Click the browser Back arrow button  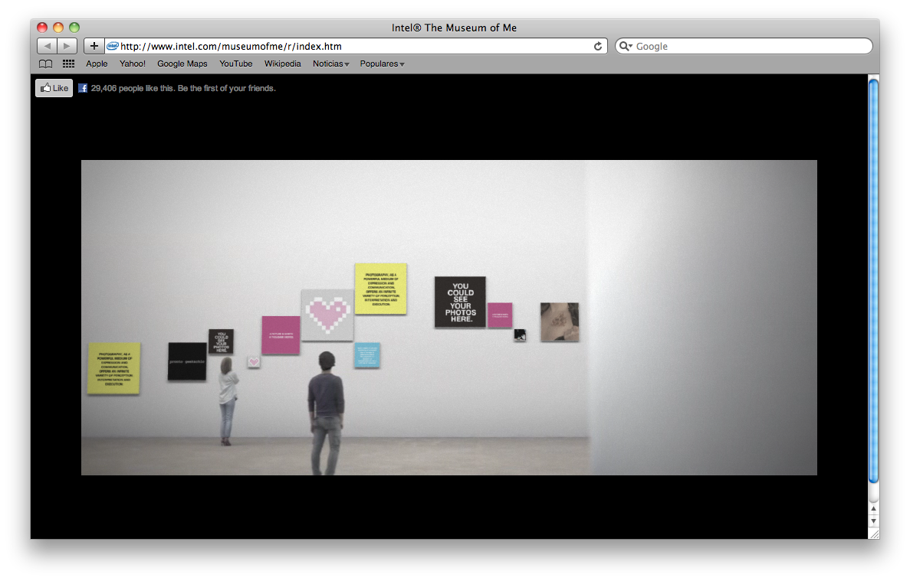(x=47, y=46)
